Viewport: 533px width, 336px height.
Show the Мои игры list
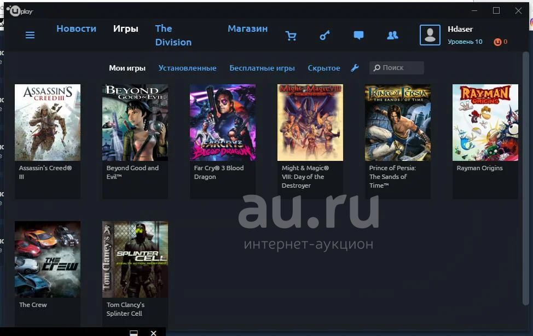[127, 68]
